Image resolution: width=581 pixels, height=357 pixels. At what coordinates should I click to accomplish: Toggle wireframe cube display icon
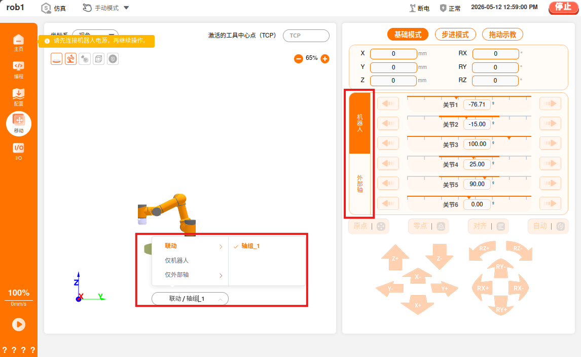98,59
